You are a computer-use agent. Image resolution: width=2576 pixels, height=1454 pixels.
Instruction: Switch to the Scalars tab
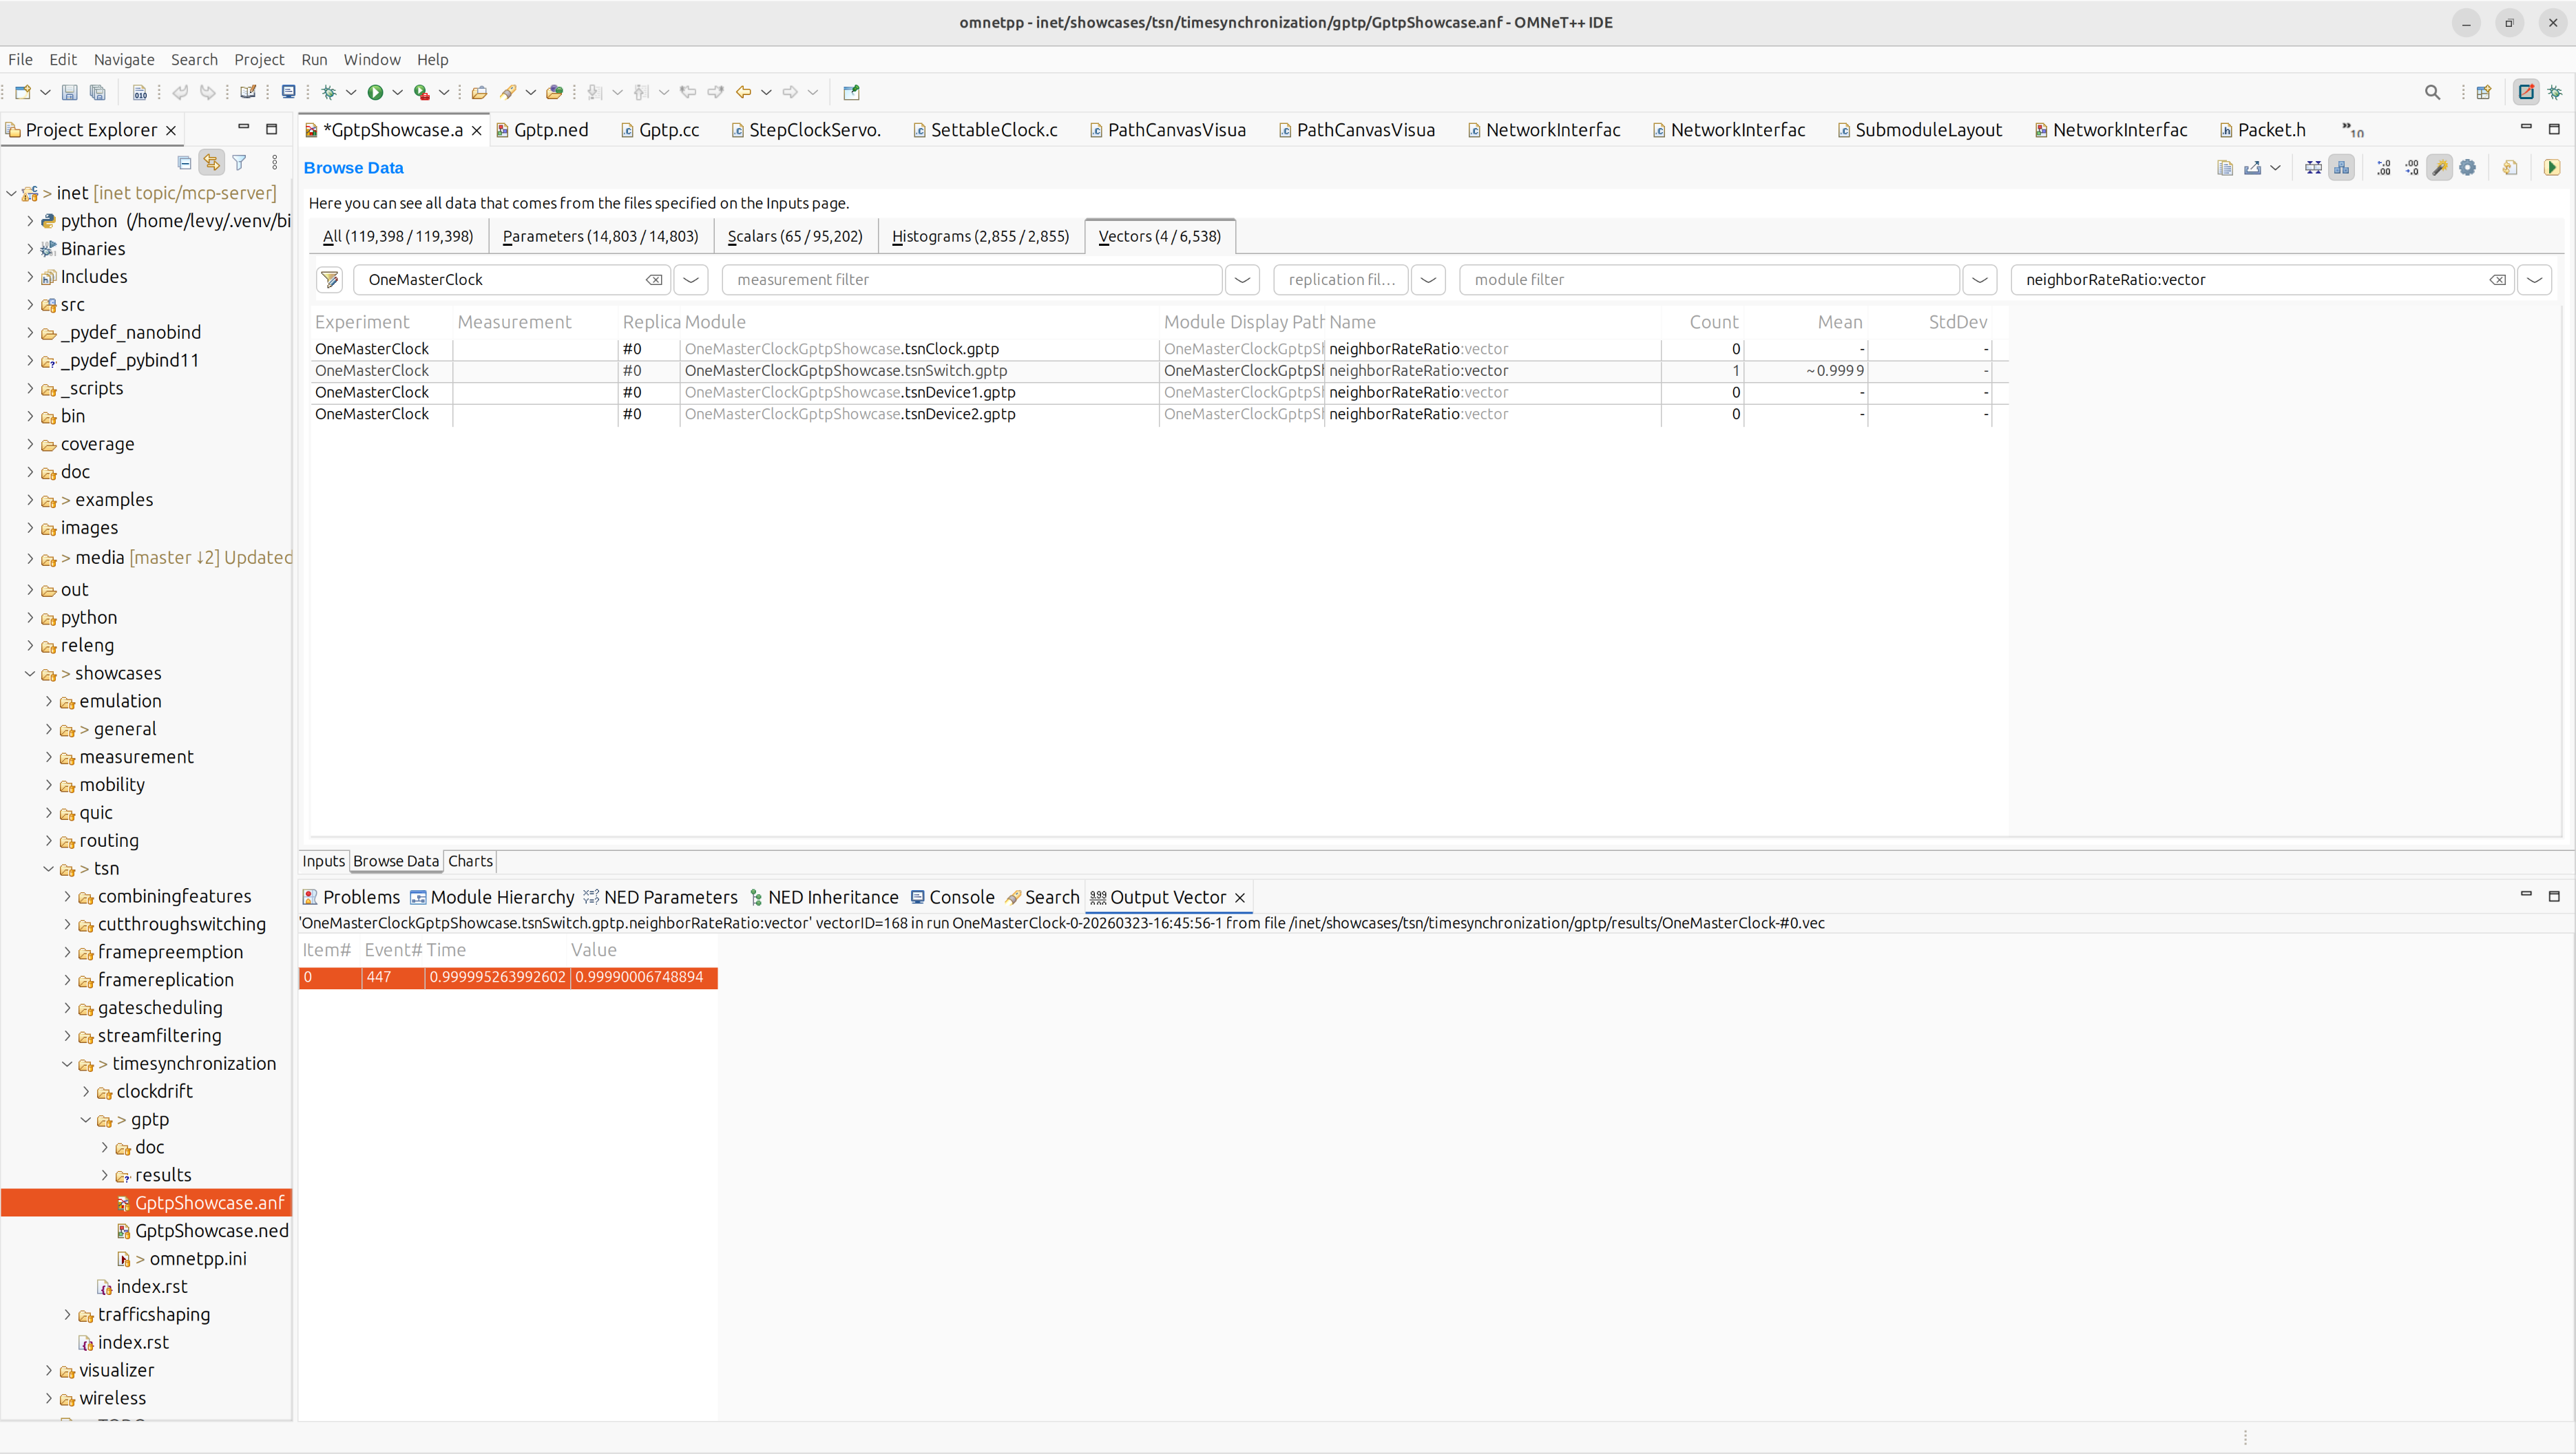tap(795, 236)
